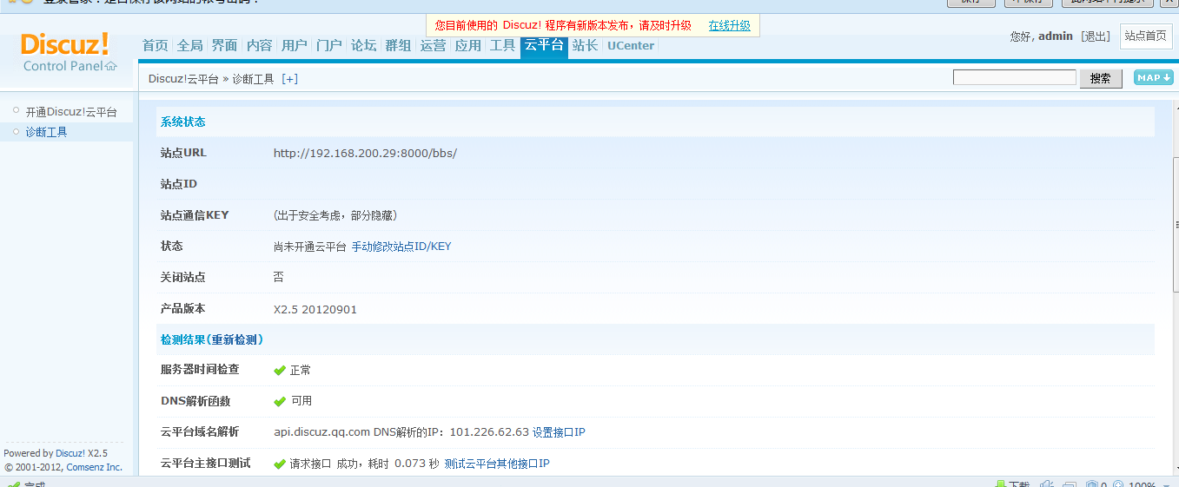Screen dimensions: 1179x487
Task: Open 开通Discuz!云平台 in the sidebar
Action: coord(71,112)
